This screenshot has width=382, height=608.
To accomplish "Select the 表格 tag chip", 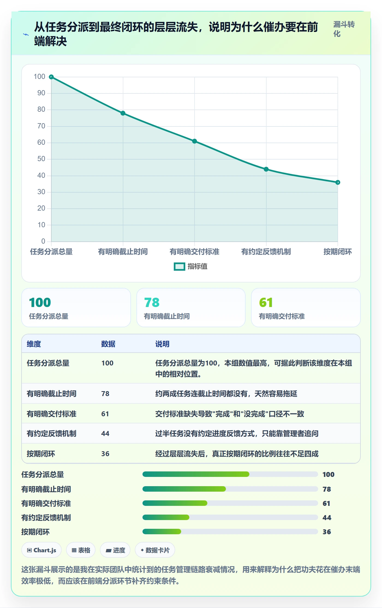I will (81, 550).
